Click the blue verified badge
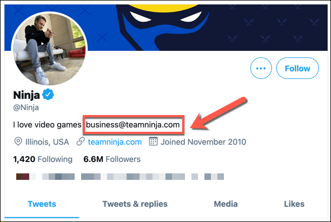 tap(49, 95)
